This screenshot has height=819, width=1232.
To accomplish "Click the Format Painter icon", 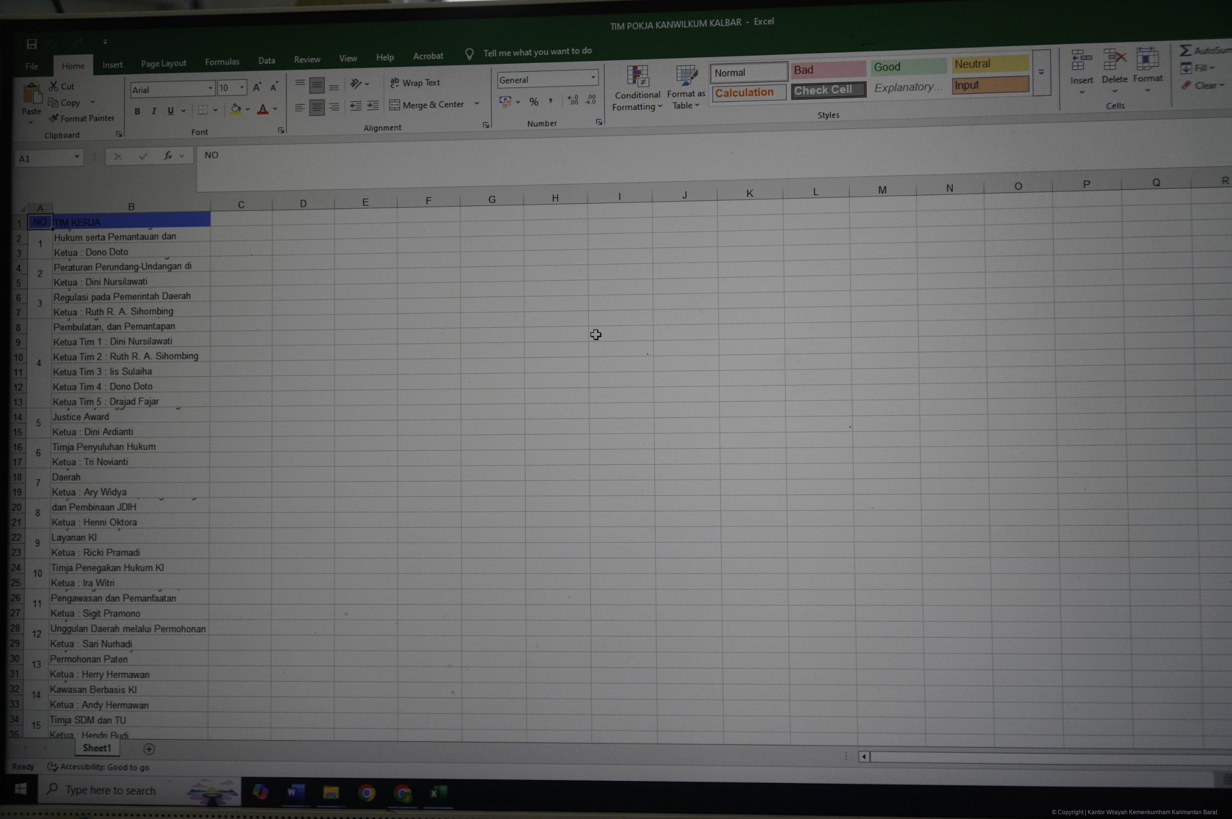I will [x=54, y=119].
